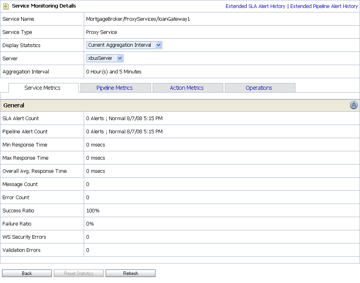
Task: Refresh the monitoring statistics
Action: pos(130,273)
